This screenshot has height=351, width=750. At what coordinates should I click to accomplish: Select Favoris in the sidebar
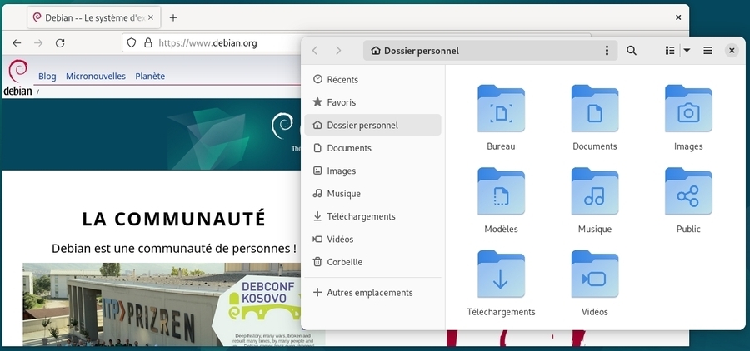(x=372, y=102)
